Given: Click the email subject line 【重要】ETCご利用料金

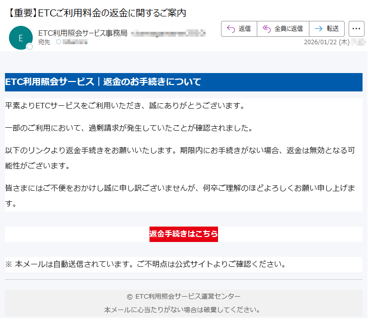Looking at the screenshot, I should (x=97, y=13).
